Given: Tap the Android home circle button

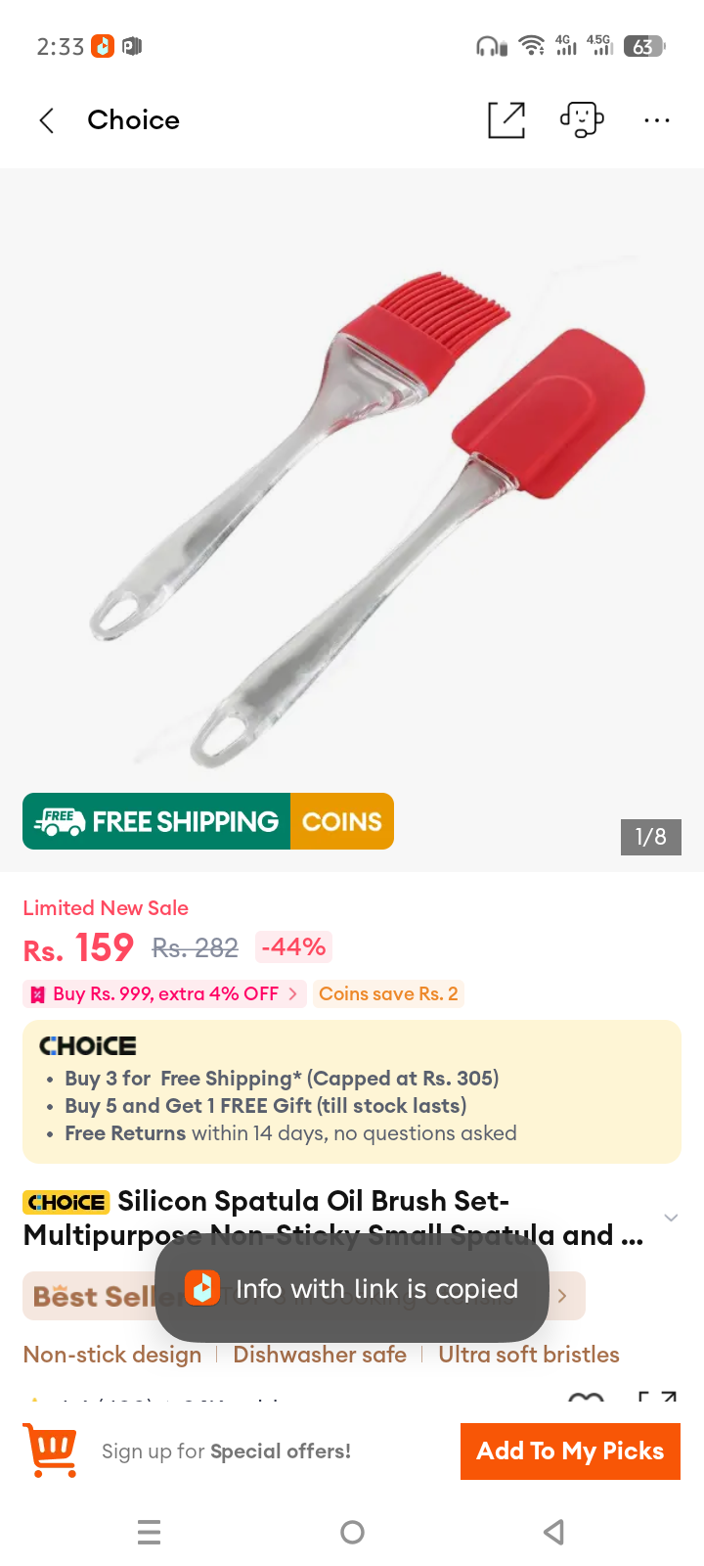Looking at the screenshot, I should [x=352, y=1532].
